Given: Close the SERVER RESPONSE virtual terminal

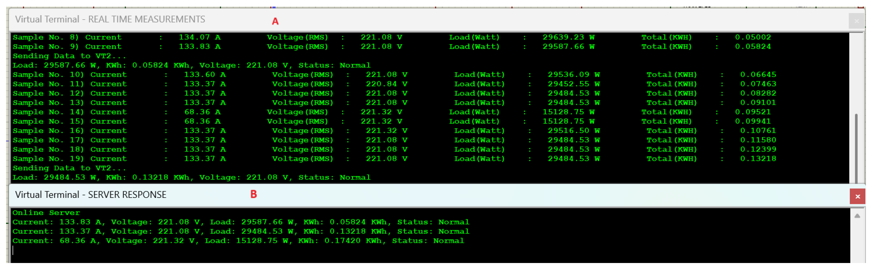Looking at the screenshot, I should tap(857, 196).
